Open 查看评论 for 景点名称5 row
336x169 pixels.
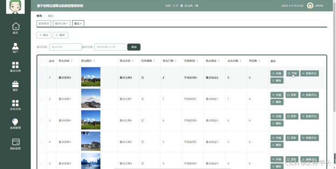tap(309, 138)
